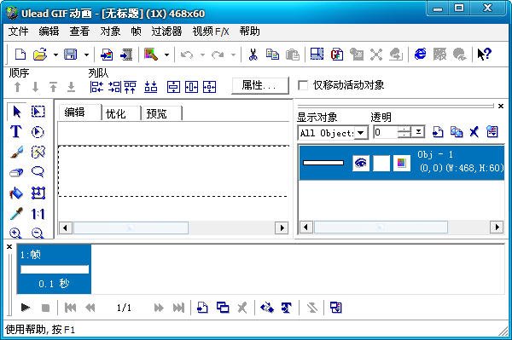Screen dimensions: 512x340
Task: Switch to the 预览 tab
Action: (x=156, y=113)
